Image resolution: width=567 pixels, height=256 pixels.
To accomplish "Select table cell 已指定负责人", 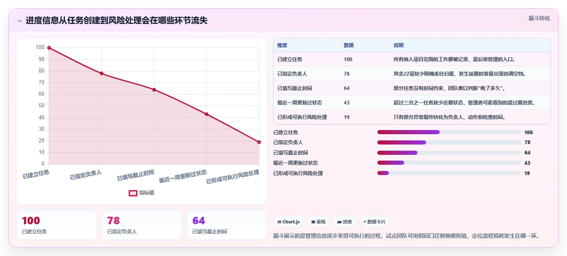I will [292, 74].
